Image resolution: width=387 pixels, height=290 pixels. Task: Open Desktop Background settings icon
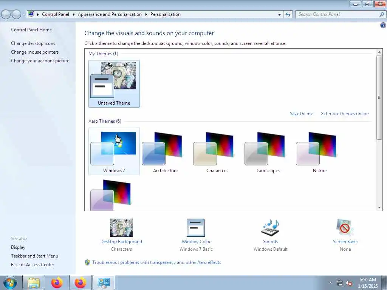(x=121, y=228)
